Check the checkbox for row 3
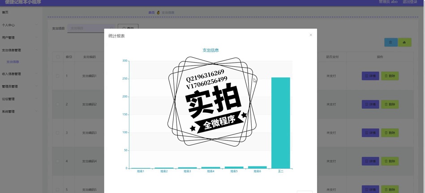 coord(57,133)
